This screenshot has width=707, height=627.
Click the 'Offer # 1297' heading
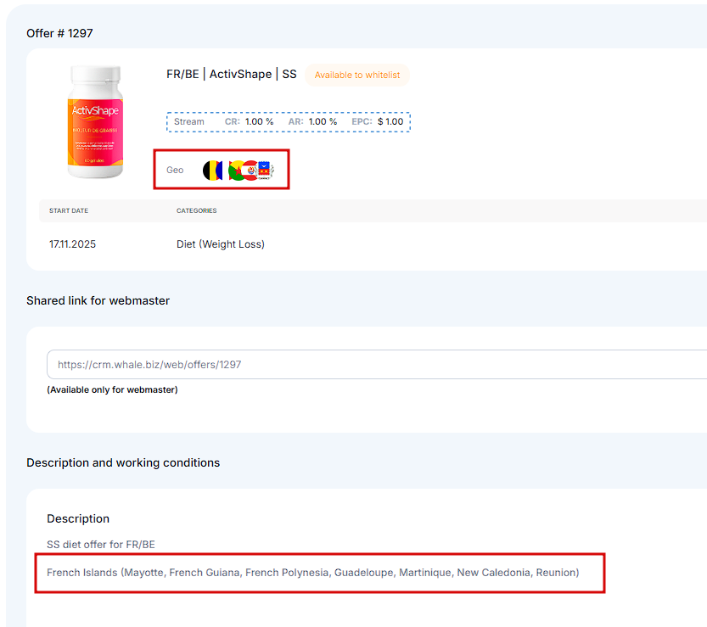[x=59, y=33]
